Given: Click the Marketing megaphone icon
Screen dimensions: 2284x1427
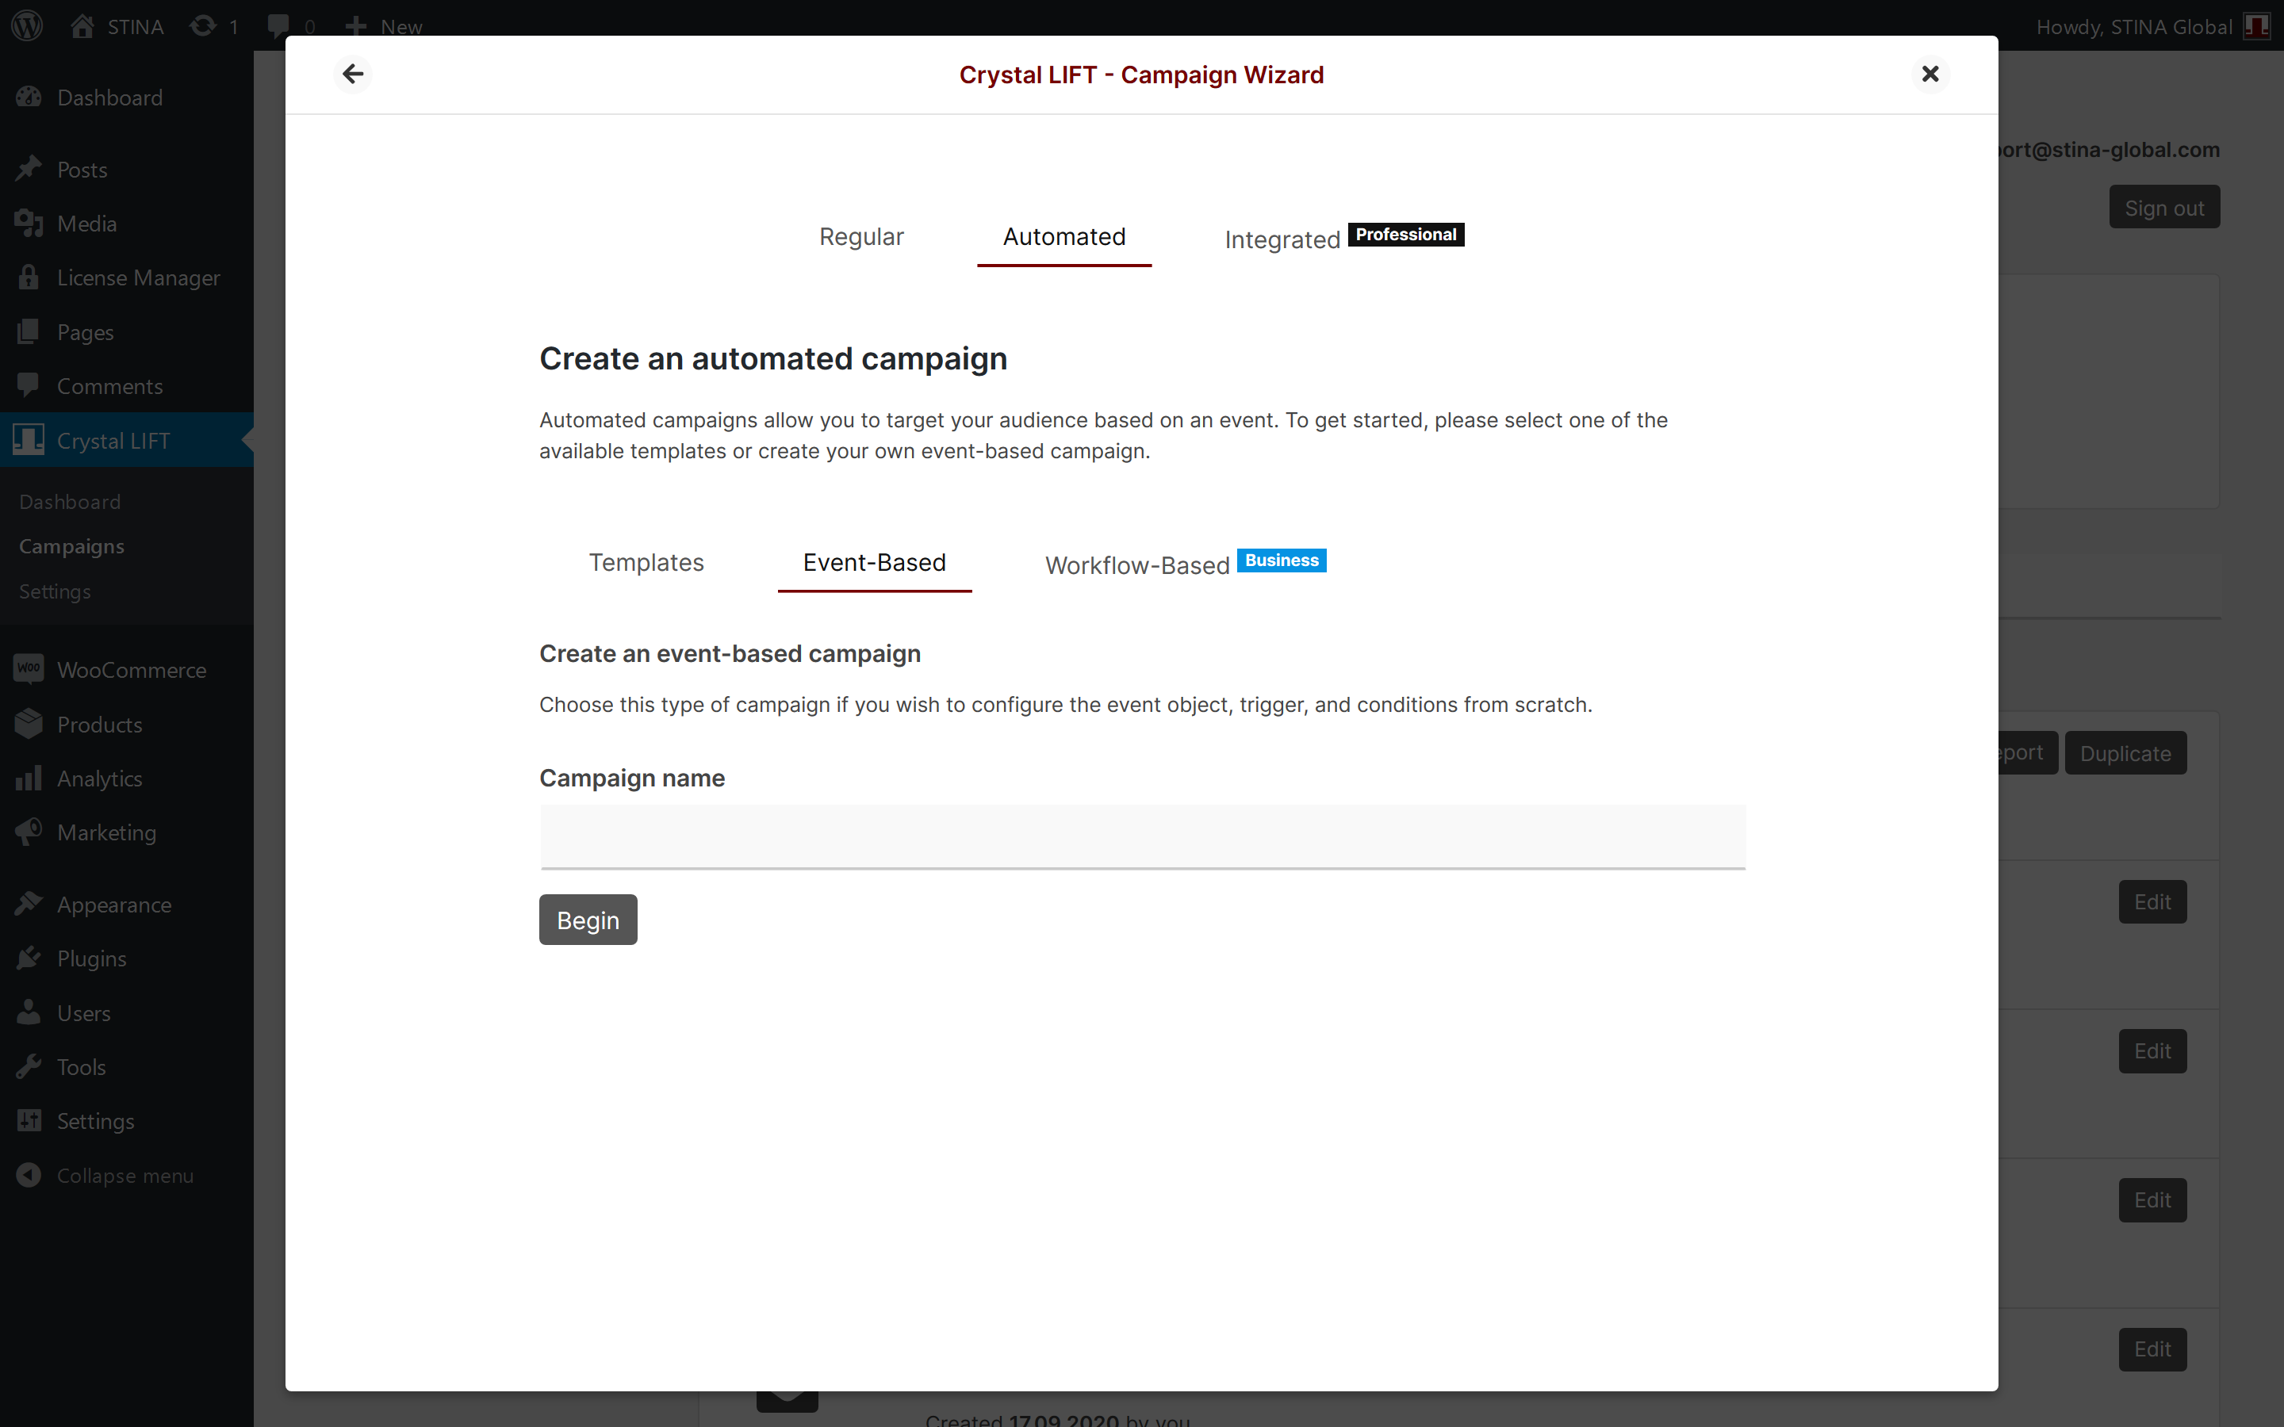Looking at the screenshot, I should [29, 832].
